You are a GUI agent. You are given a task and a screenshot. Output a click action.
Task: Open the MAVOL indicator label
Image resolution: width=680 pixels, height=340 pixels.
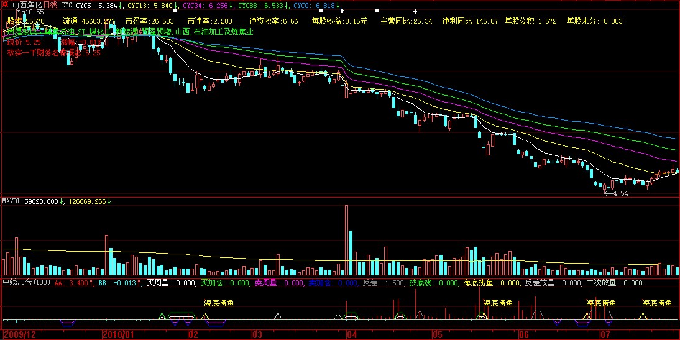pos(12,201)
